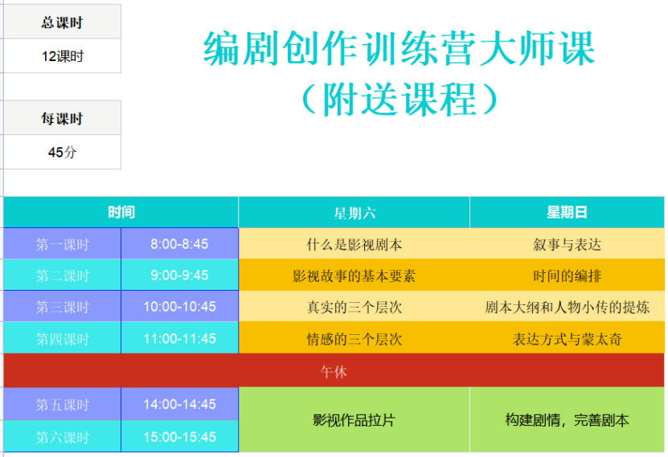This screenshot has height=457, width=668.
Task: Select the 星期六 column header
Action: [354, 212]
